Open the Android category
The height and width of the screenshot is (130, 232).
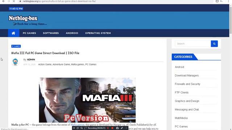[179, 67]
